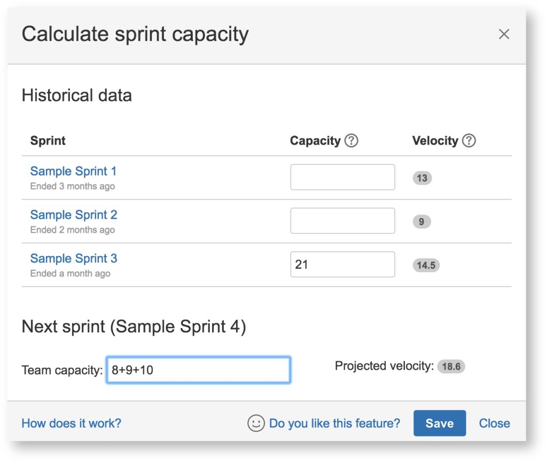Viewport: 547px width, 462px height.
Task: Open the Sample Sprint 3 link
Action: pyautogui.click(x=73, y=259)
